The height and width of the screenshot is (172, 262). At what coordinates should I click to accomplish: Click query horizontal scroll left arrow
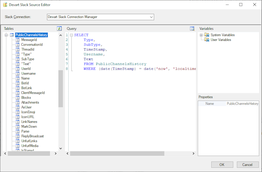tap(68, 153)
